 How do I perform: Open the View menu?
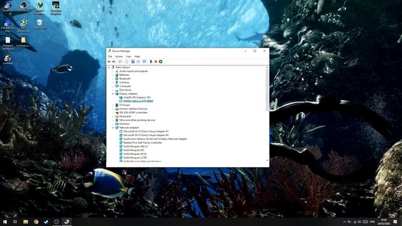(128, 56)
